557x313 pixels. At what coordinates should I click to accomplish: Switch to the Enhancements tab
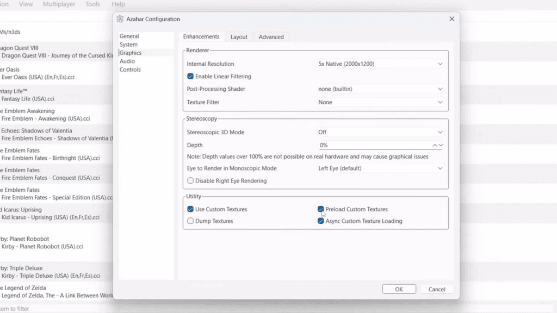[x=201, y=36]
